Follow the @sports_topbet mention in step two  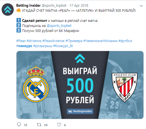pyautogui.click(x=59, y=26)
